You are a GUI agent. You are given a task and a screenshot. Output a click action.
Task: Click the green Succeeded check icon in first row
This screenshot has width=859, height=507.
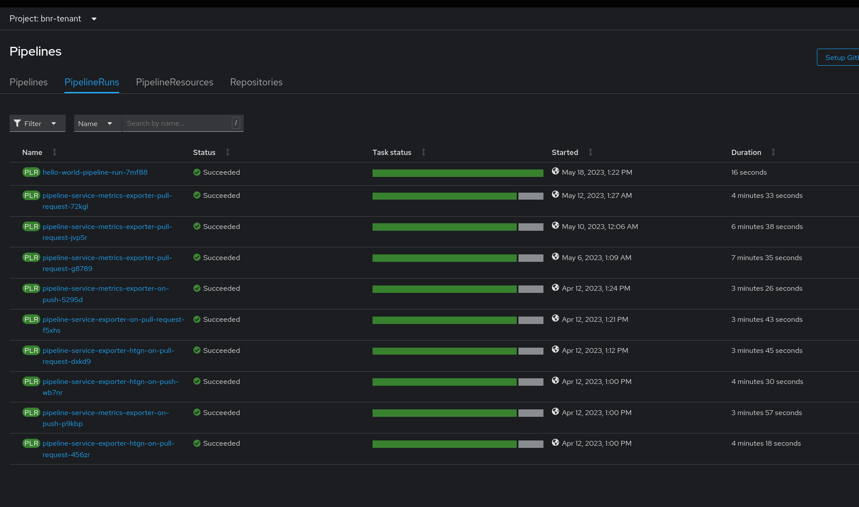pyautogui.click(x=197, y=173)
